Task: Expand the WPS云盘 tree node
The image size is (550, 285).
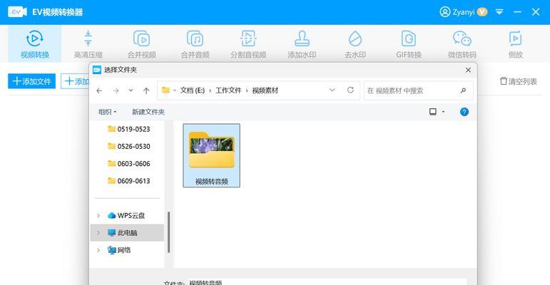Action: click(x=98, y=216)
